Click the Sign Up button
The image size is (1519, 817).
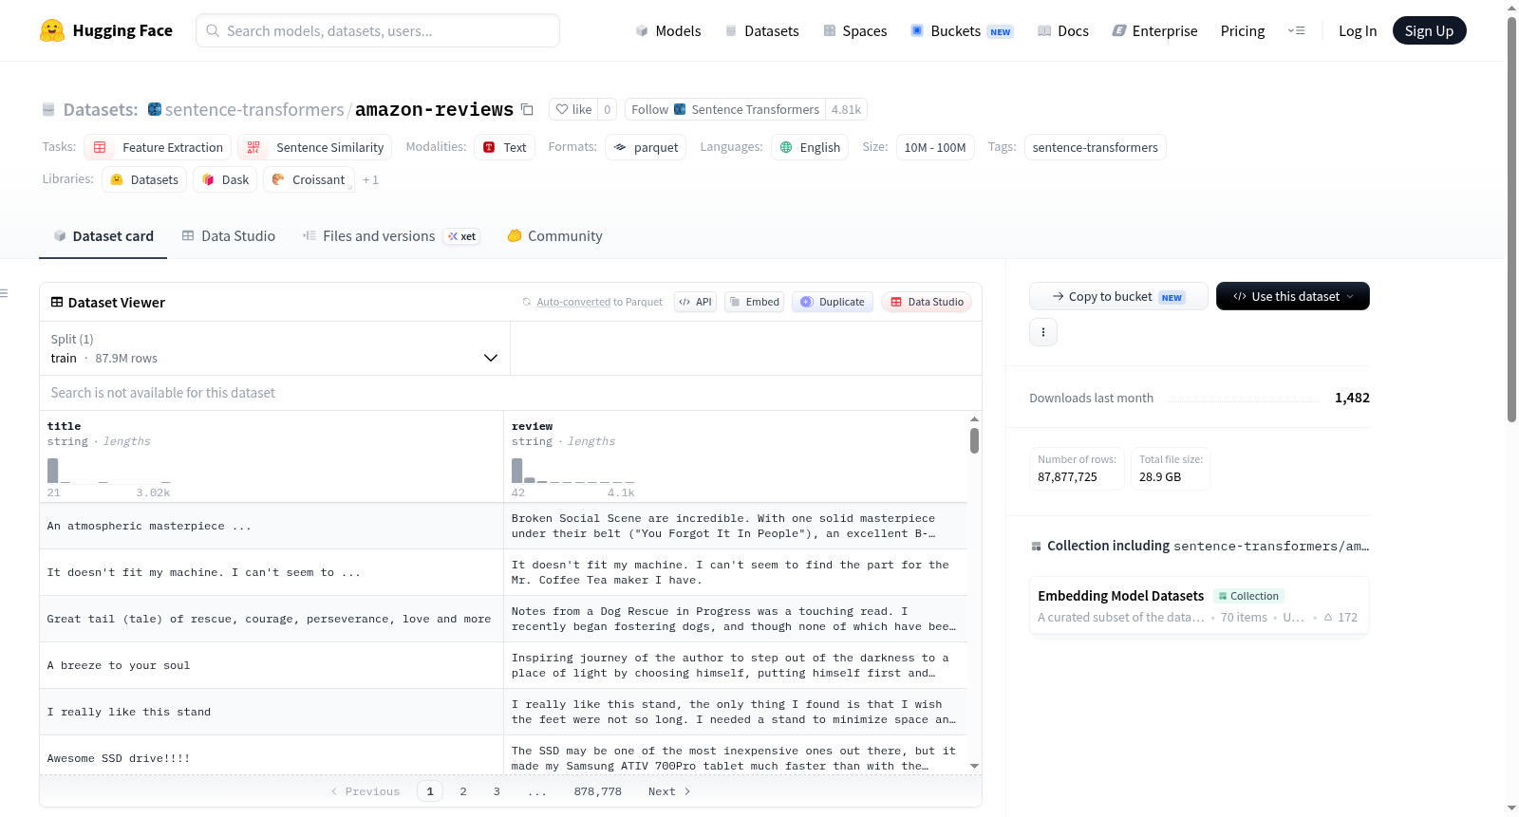point(1429,30)
